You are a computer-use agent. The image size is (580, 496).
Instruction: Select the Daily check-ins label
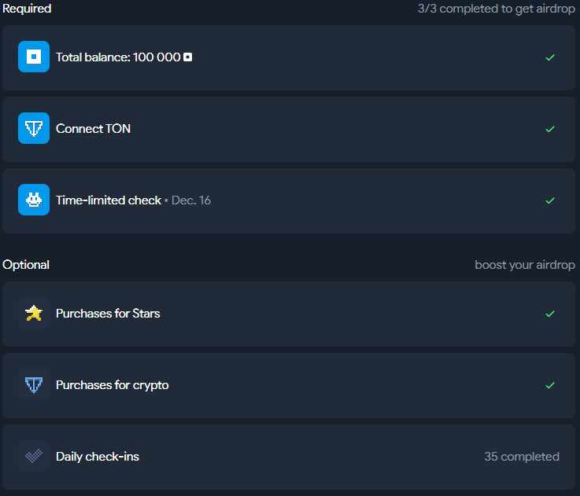pyautogui.click(x=98, y=457)
